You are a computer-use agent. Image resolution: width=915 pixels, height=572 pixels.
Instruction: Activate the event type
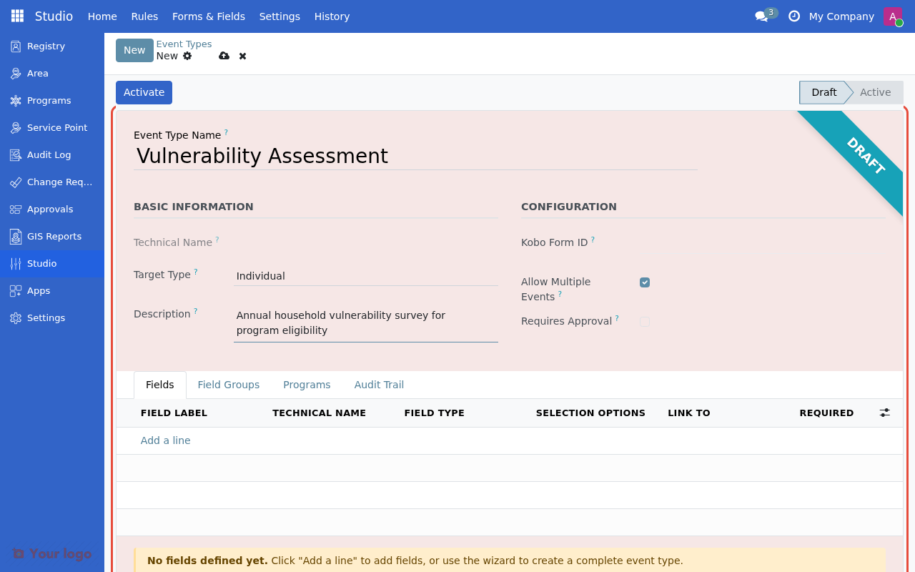[144, 92]
